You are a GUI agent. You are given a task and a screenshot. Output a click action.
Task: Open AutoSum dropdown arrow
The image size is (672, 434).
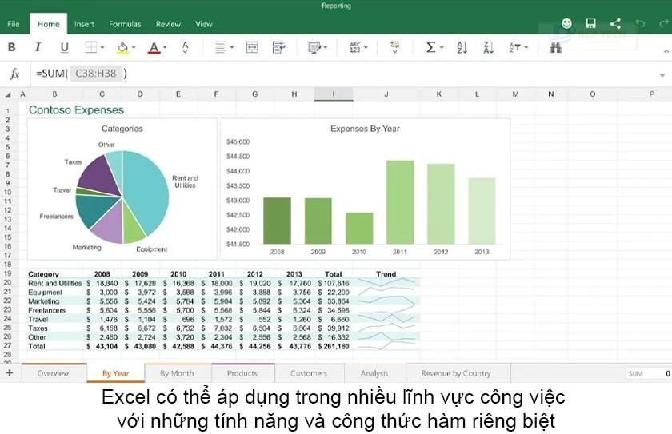(x=442, y=47)
